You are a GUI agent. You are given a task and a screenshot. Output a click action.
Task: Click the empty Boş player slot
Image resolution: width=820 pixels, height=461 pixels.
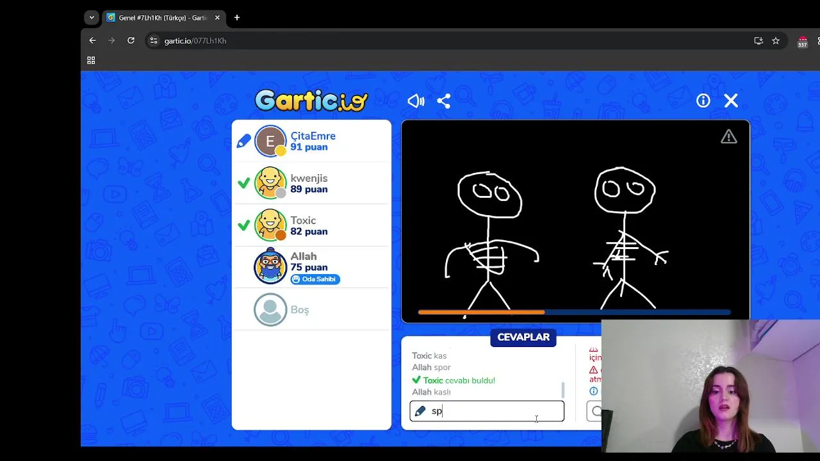point(311,310)
